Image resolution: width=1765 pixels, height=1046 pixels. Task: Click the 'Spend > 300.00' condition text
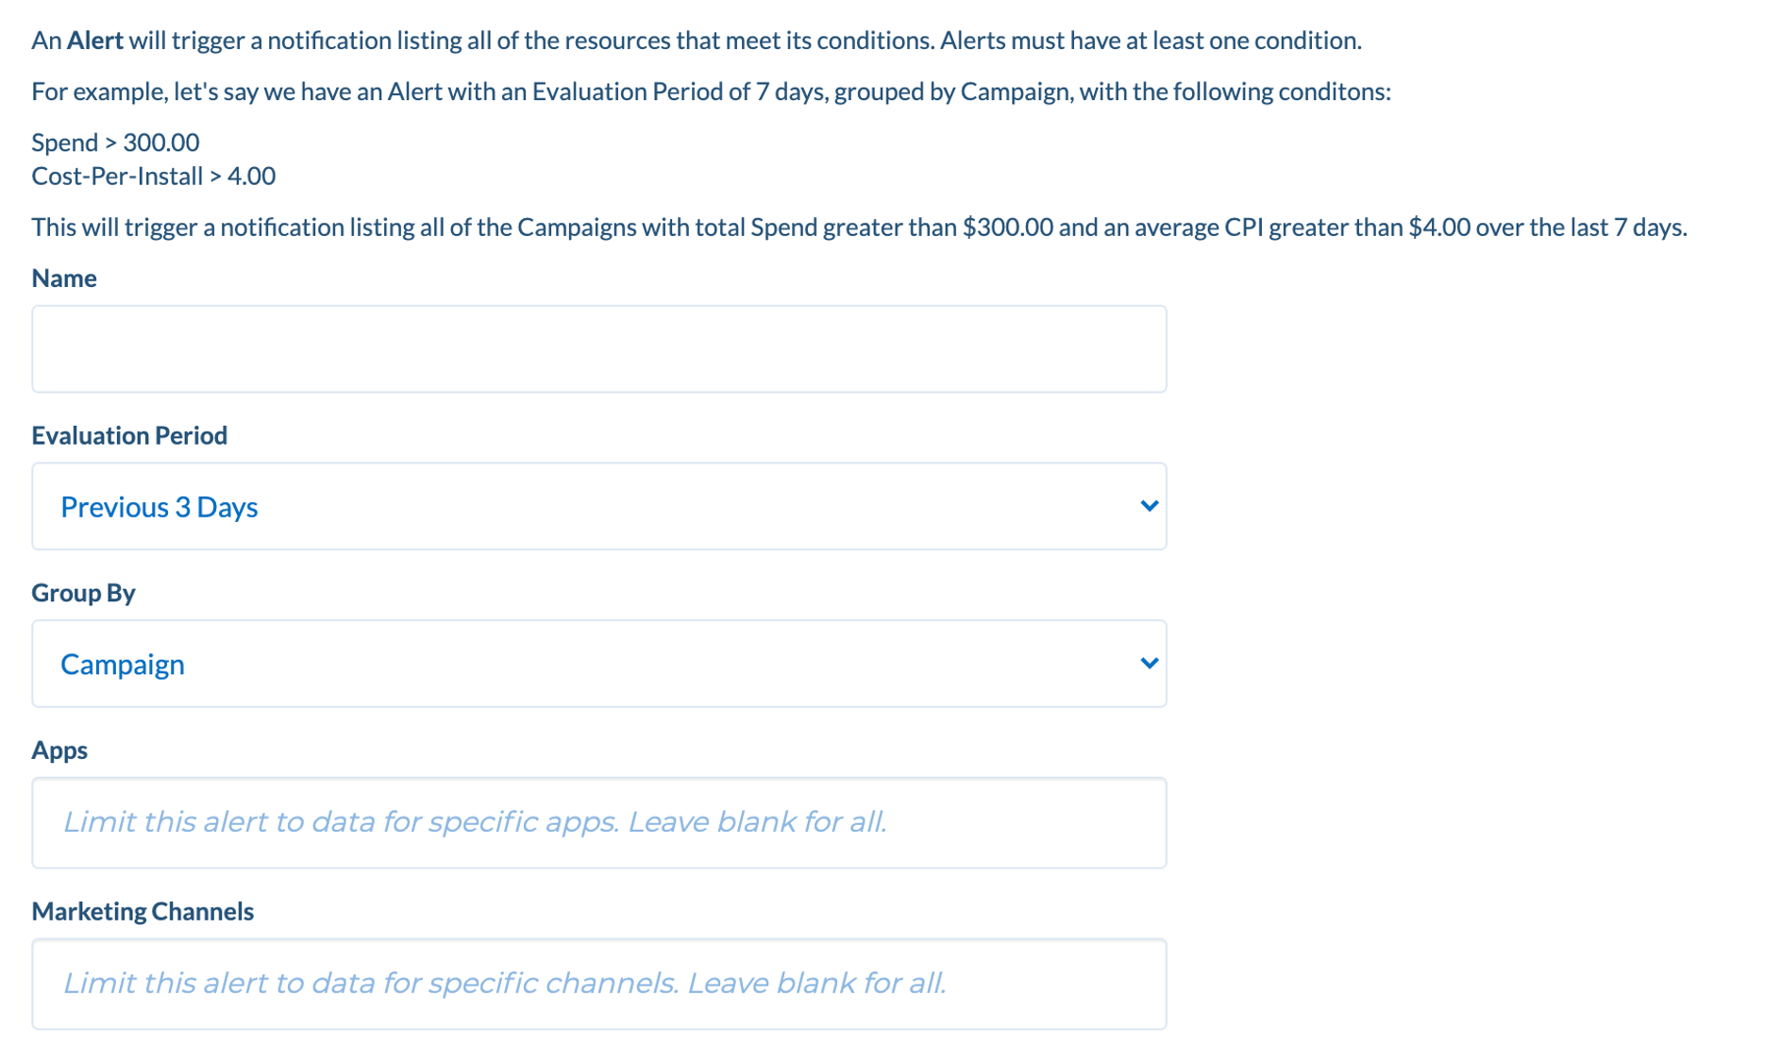(x=116, y=143)
